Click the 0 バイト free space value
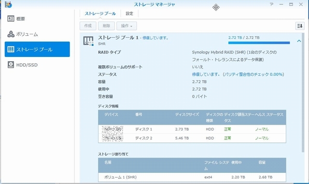309x184 pixels. (x=199, y=97)
